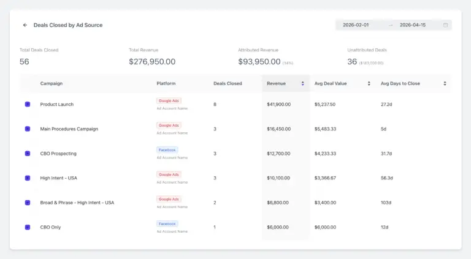The width and height of the screenshot is (471, 259).
Task: Select the High Intent - USA campaign name
Action: click(59, 178)
